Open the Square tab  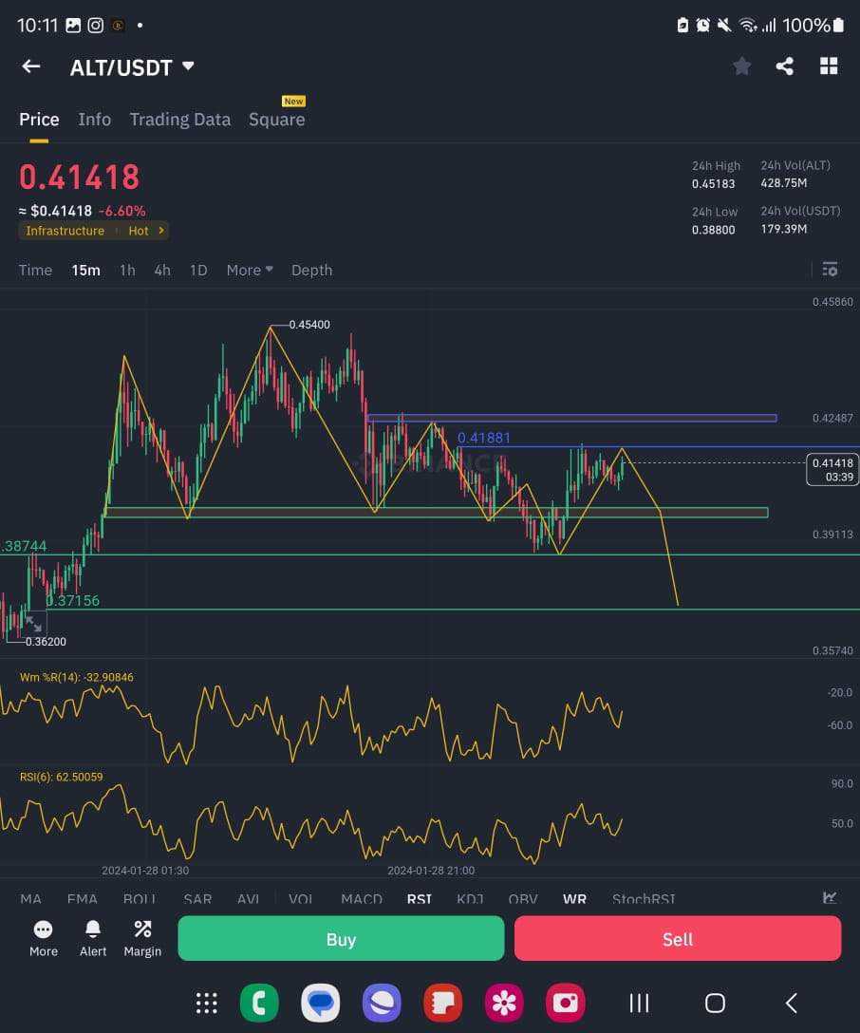pyautogui.click(x=276, y=119)
